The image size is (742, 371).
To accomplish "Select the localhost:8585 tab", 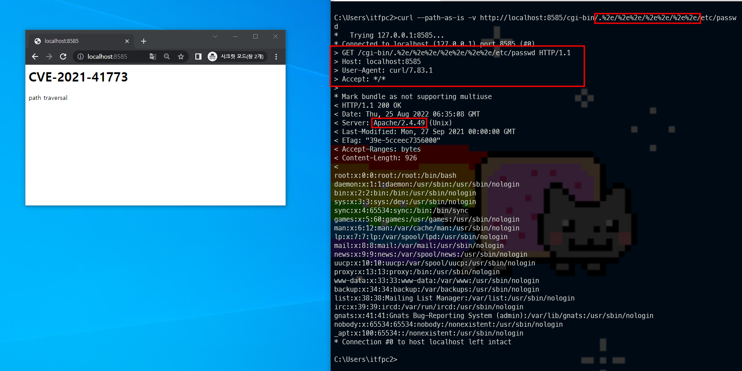I will click(82, 41).
